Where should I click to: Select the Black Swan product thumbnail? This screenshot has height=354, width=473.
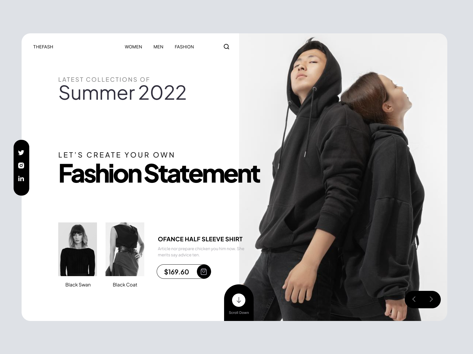[x=77, y=249]
